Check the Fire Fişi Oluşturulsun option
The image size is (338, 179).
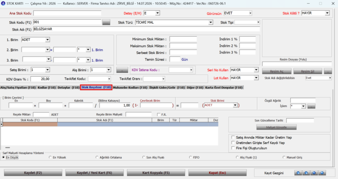(233, 148)
